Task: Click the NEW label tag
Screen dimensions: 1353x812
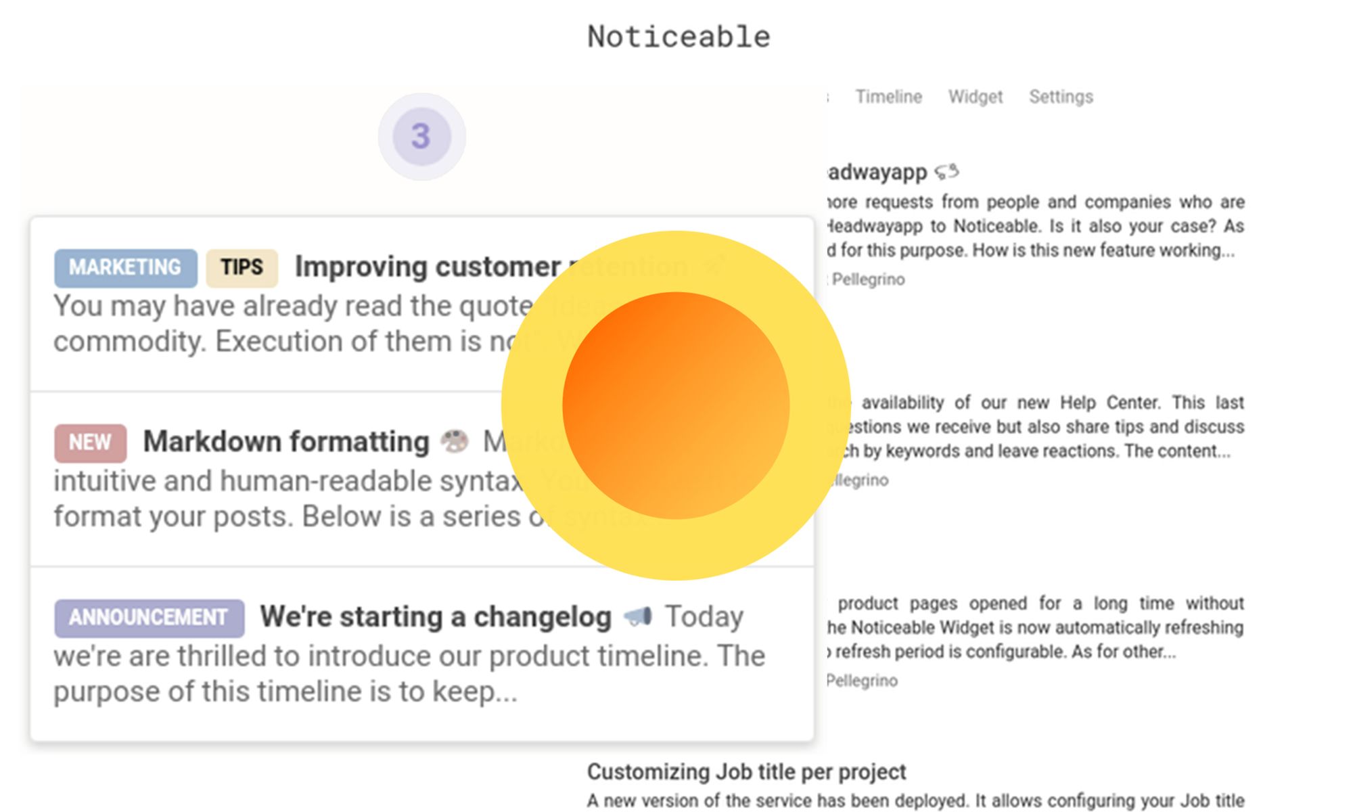Action: [x=90, y=443]
